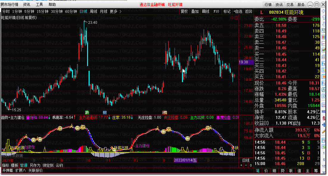The image size is (328, 176).
Task: Select the 价 tab in bottom right
Action: pos(266,171)
